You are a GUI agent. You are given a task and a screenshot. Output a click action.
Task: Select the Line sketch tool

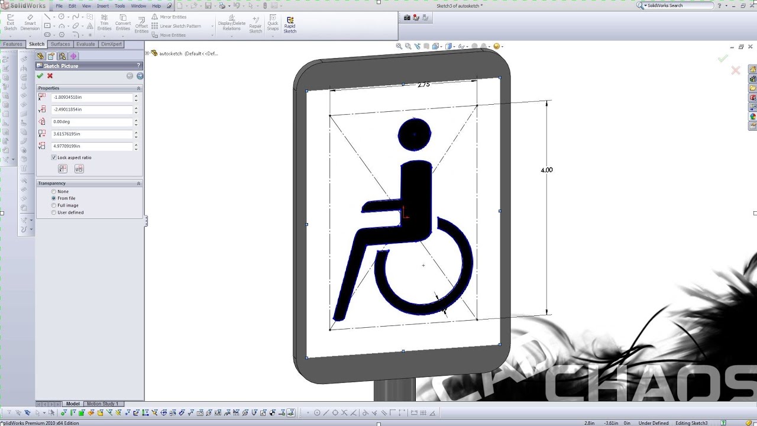point(47,17)
